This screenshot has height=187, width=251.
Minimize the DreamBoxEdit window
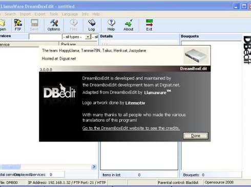[x=236, y=7]
